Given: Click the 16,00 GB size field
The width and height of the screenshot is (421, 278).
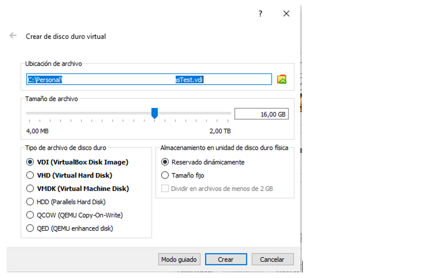Looking at the screenshot, I should click(261, 114).
